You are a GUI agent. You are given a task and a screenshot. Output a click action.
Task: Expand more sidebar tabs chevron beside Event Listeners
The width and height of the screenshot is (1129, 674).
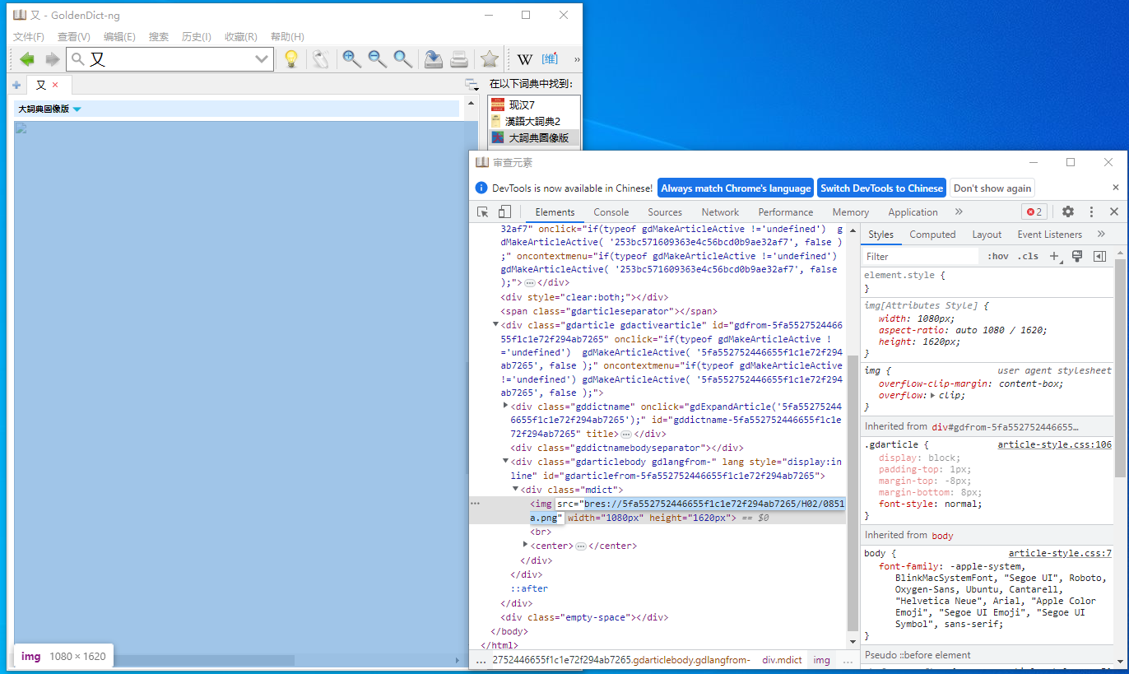click(1101, 235)
